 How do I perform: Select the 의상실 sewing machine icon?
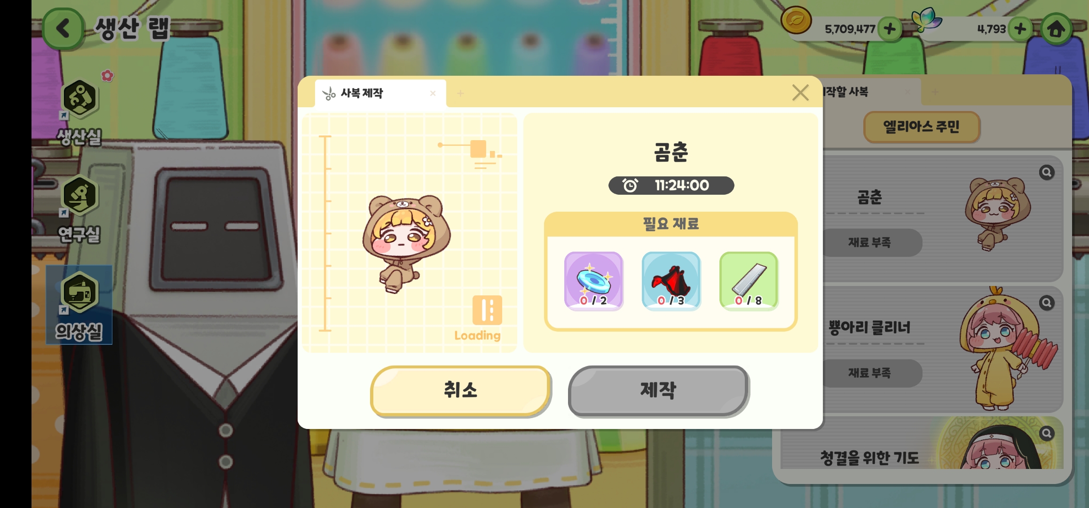point(79,294)
